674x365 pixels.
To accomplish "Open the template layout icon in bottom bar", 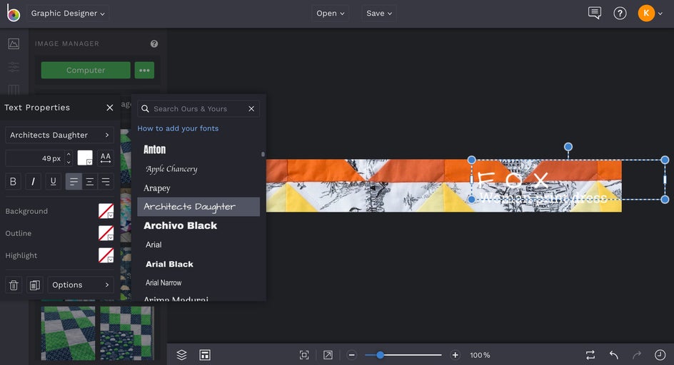I will coord(205,355).
